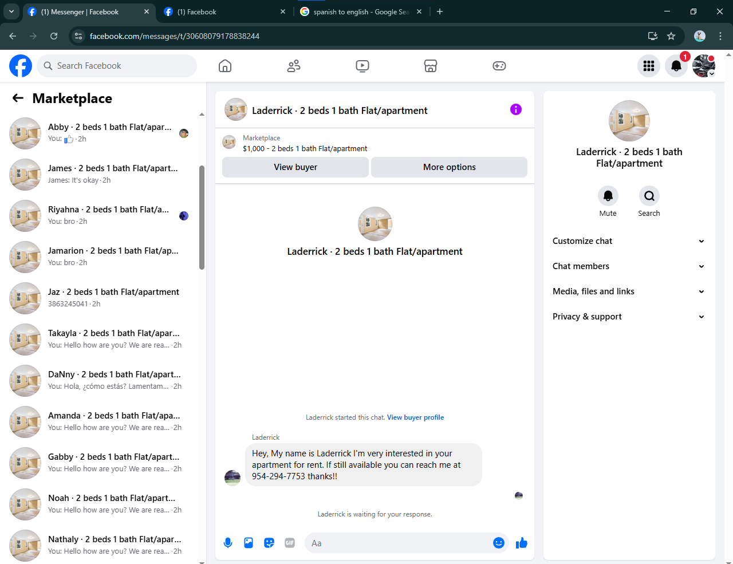Open Jaz's conversation

pyautogui.click(x=100, y=298)
